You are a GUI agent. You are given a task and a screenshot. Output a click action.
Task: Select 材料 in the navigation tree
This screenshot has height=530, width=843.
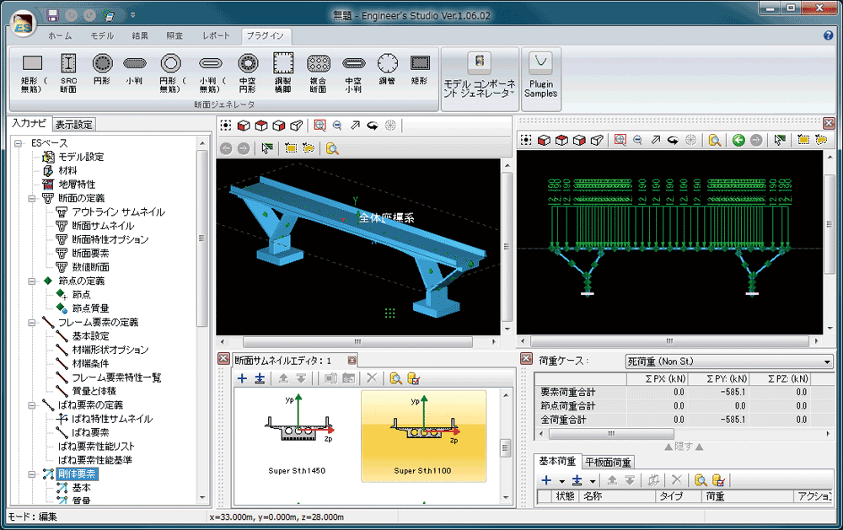click(x=67, y=170)
